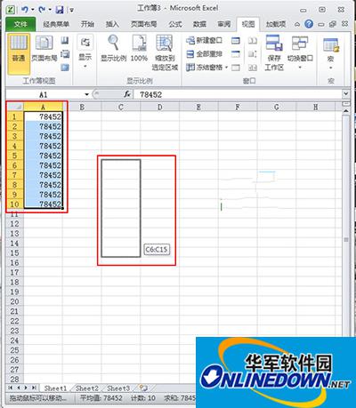This screenshot has height=408, width=356.
Task: Expand the formula bar with its arrow
Action: point(345,94)
